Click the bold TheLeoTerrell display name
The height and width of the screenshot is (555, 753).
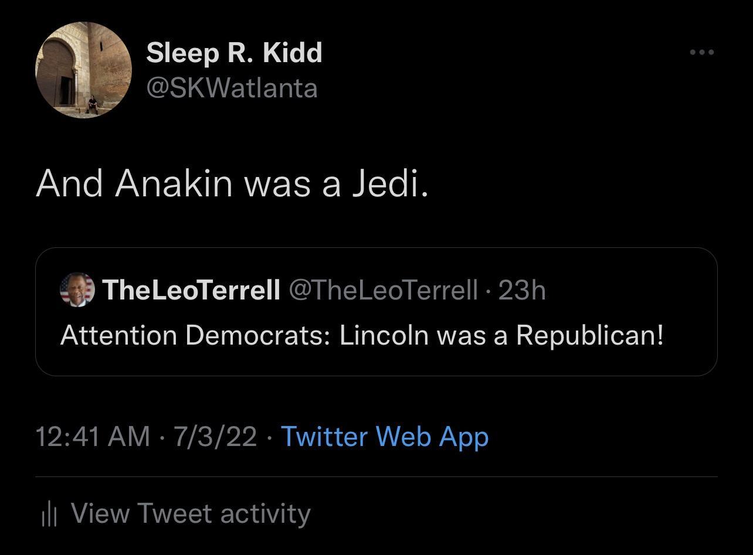[191, 290]
